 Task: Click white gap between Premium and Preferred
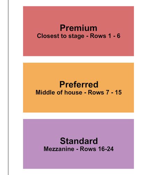[x=78, y=59]
